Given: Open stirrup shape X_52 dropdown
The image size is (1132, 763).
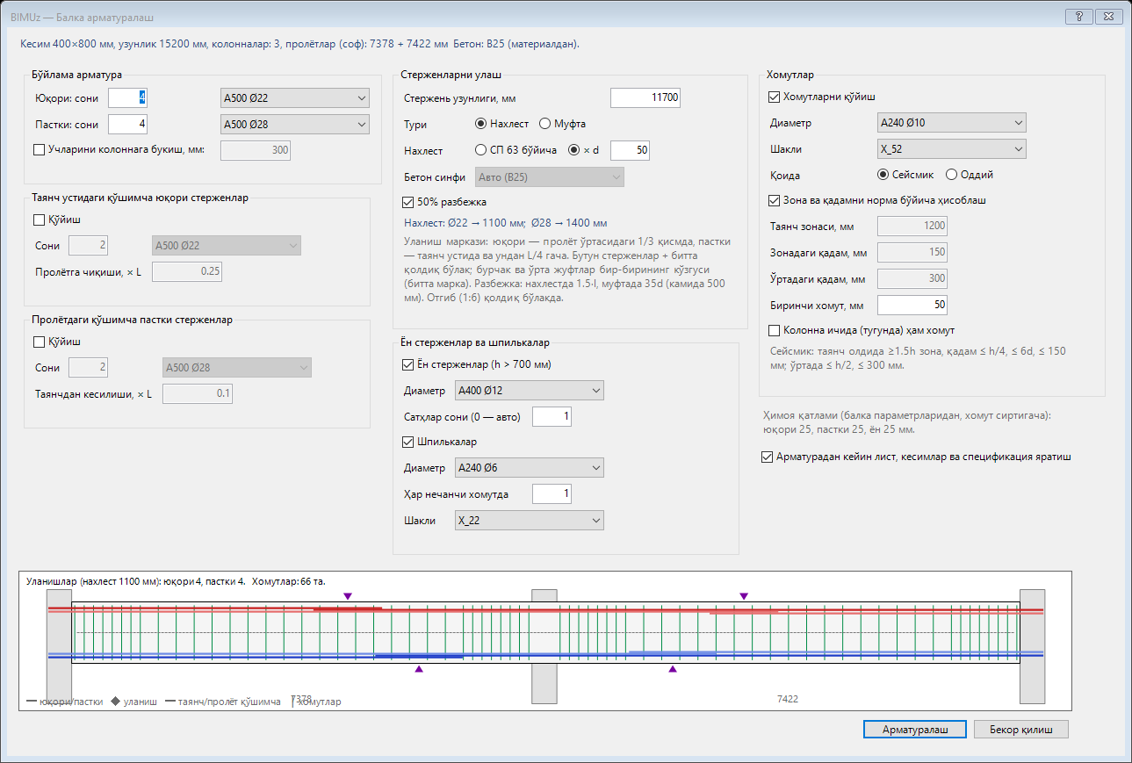Looking at the screenshot, I should [x=952, y=149].
